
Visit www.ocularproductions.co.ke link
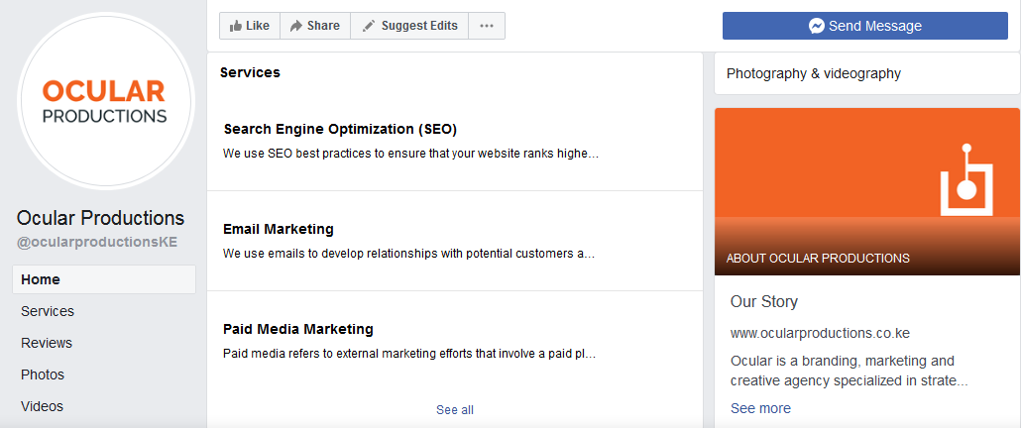(x=820, y=333)
